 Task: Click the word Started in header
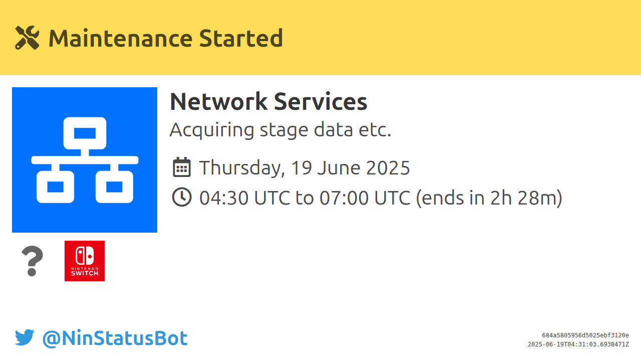point(241,38)
